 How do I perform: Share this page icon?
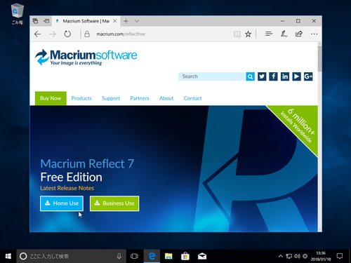point(299,34)
